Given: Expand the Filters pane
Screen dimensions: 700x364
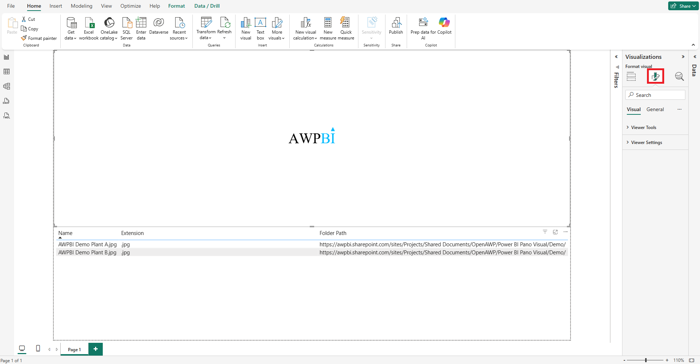Looking at the screenshot, I should [x=616, y=57].
